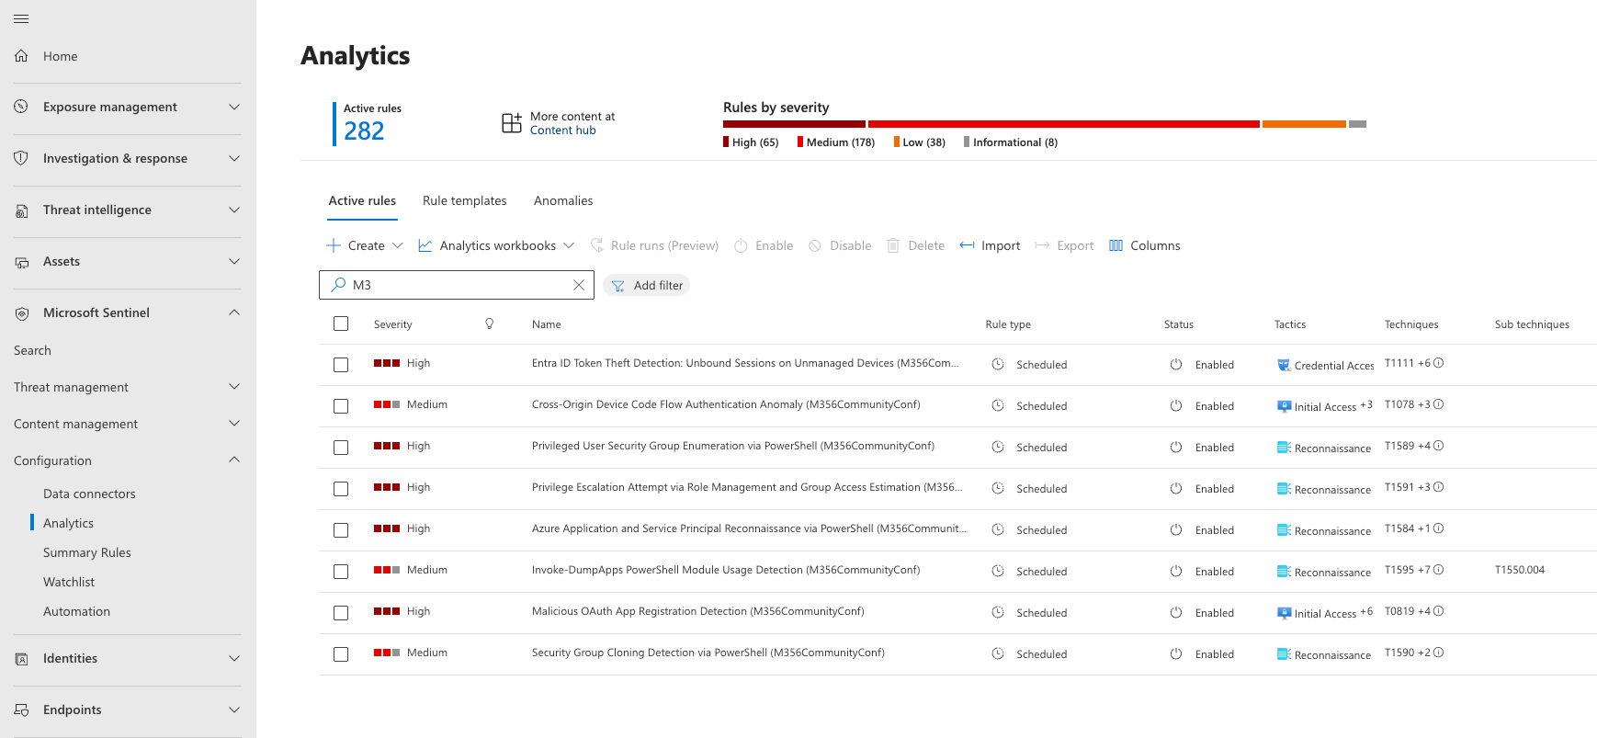Click the Exposure management icon
Screen dimensions: 1597x738
coord(21,107)
